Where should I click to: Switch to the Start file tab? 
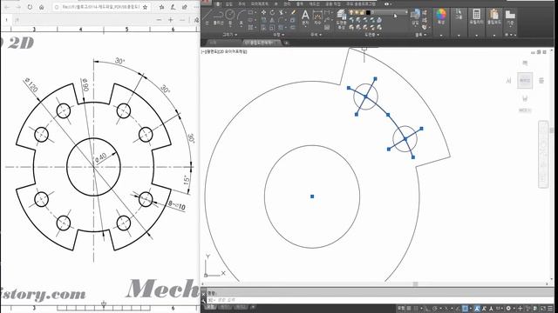(x=213, y=43)
